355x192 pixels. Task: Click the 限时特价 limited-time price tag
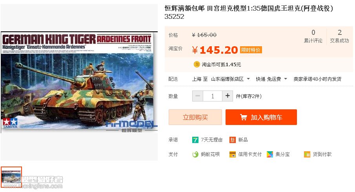click(251, 50)
